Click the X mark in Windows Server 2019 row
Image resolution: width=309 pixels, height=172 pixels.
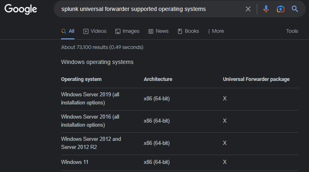(x=224, y=99)
